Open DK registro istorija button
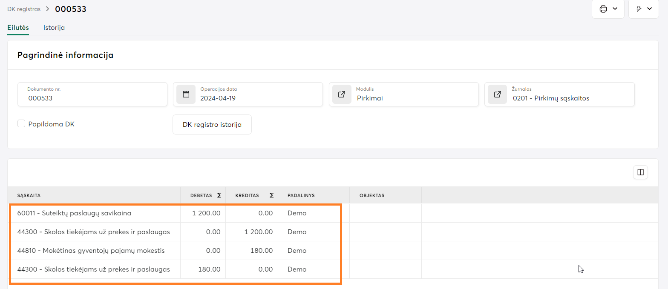Screen dimensions: 668x289 click(x=212, y=125)
